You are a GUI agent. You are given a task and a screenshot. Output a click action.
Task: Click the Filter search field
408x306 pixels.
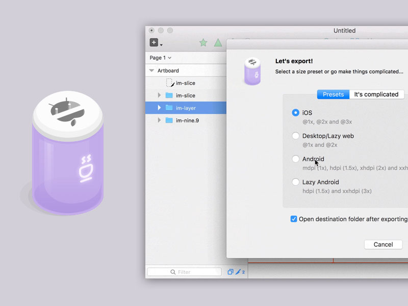tap(184, 272)
